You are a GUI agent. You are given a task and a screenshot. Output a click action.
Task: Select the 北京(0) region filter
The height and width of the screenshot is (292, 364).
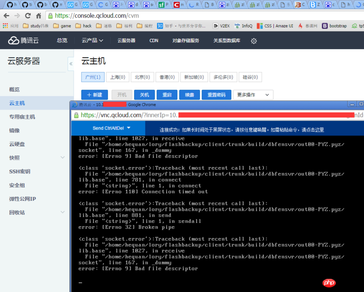coord(142,77)
